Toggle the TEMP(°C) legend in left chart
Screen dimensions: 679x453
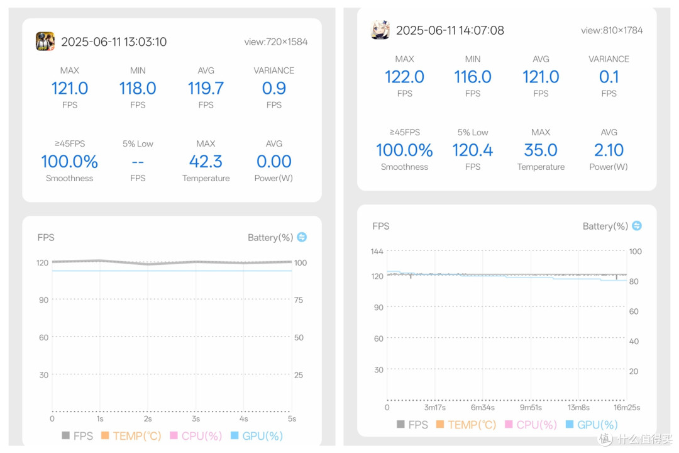click(x=131, y=435)
